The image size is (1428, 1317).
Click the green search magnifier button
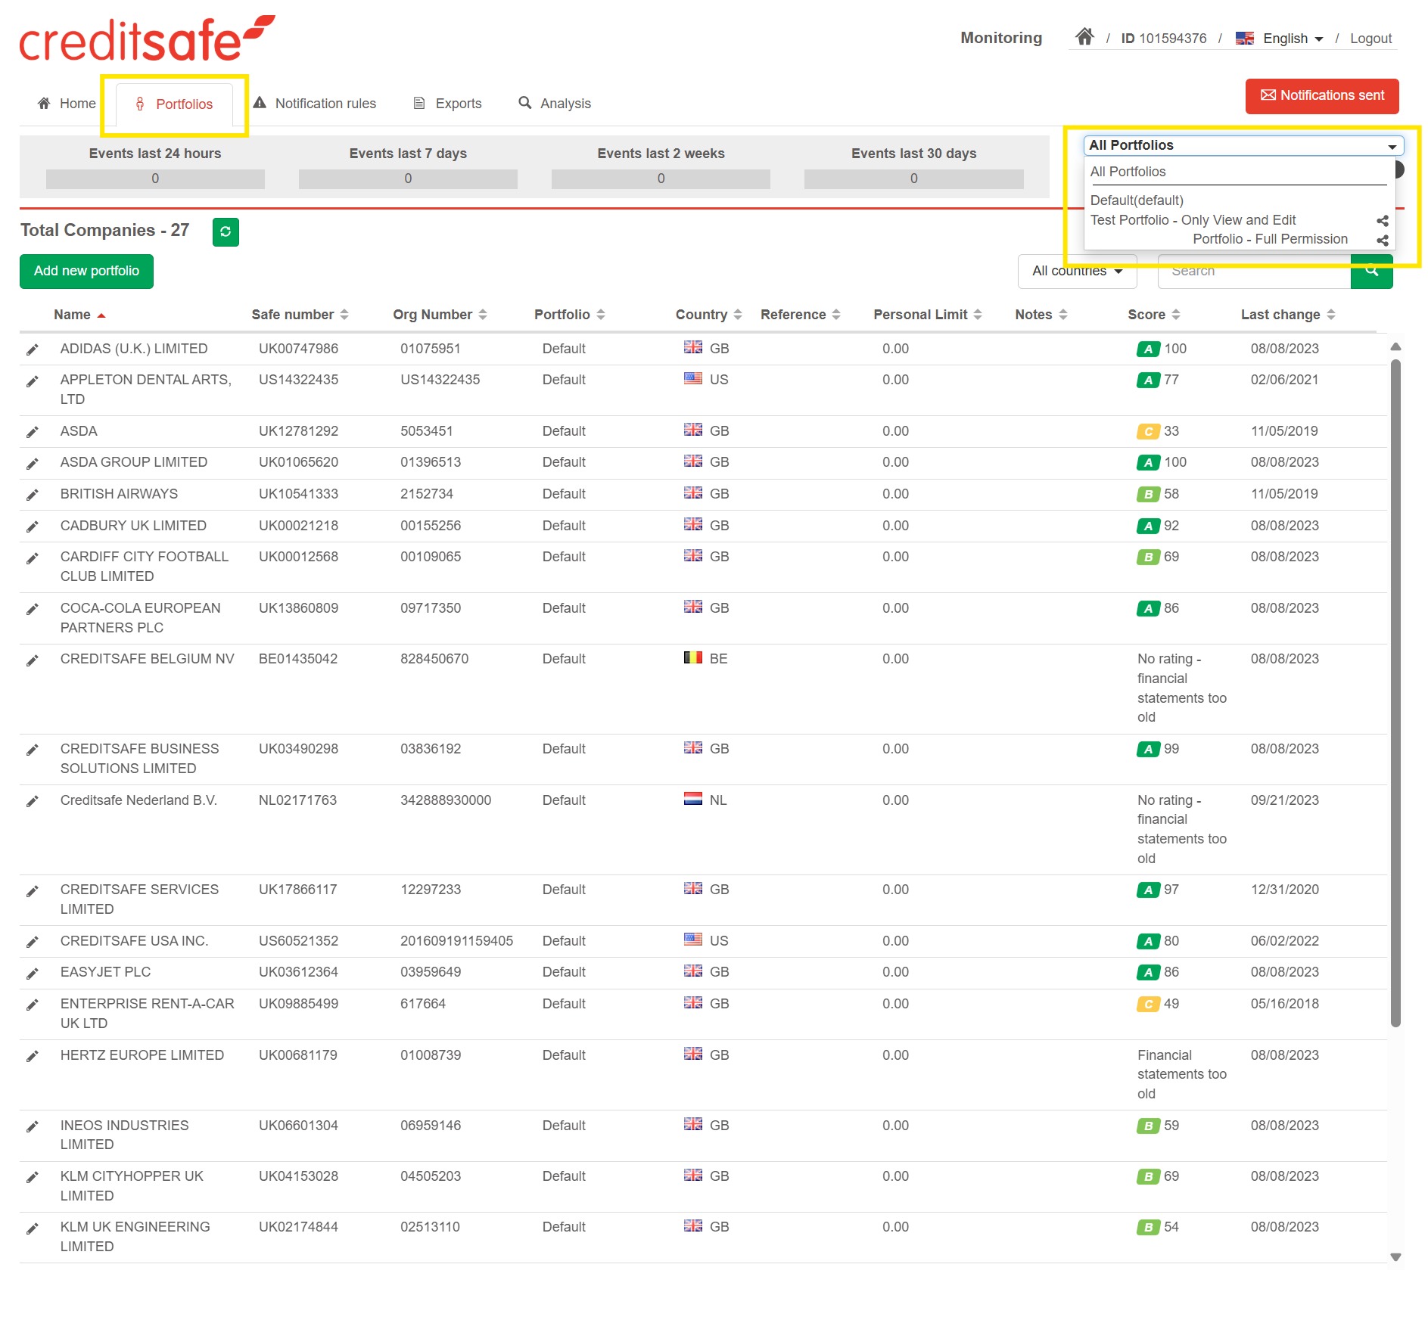1371,271
